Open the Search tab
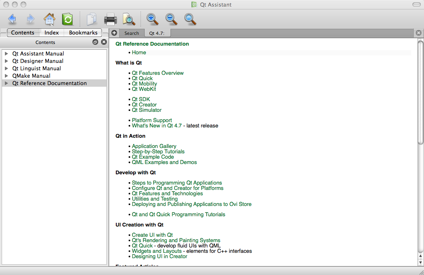 pyautogui.click(x=132, y=33)
